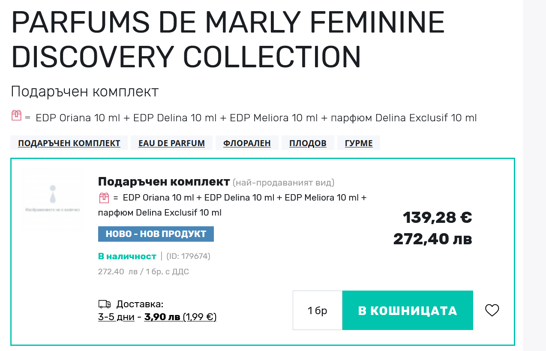
Task: Click the НОВО - НОВ ПРОДУКТ badge
Action: 156,234
